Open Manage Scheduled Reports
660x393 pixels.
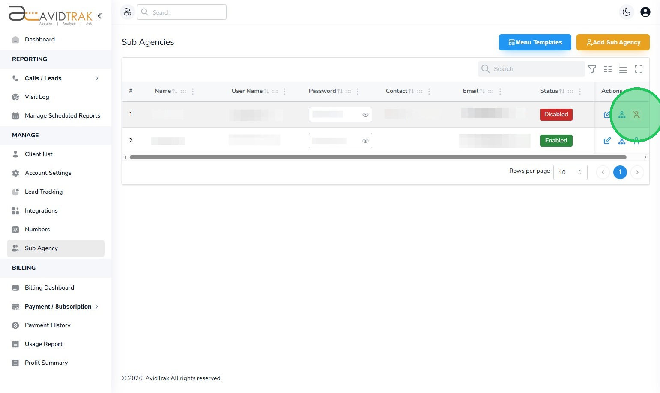tap(56, 115)
